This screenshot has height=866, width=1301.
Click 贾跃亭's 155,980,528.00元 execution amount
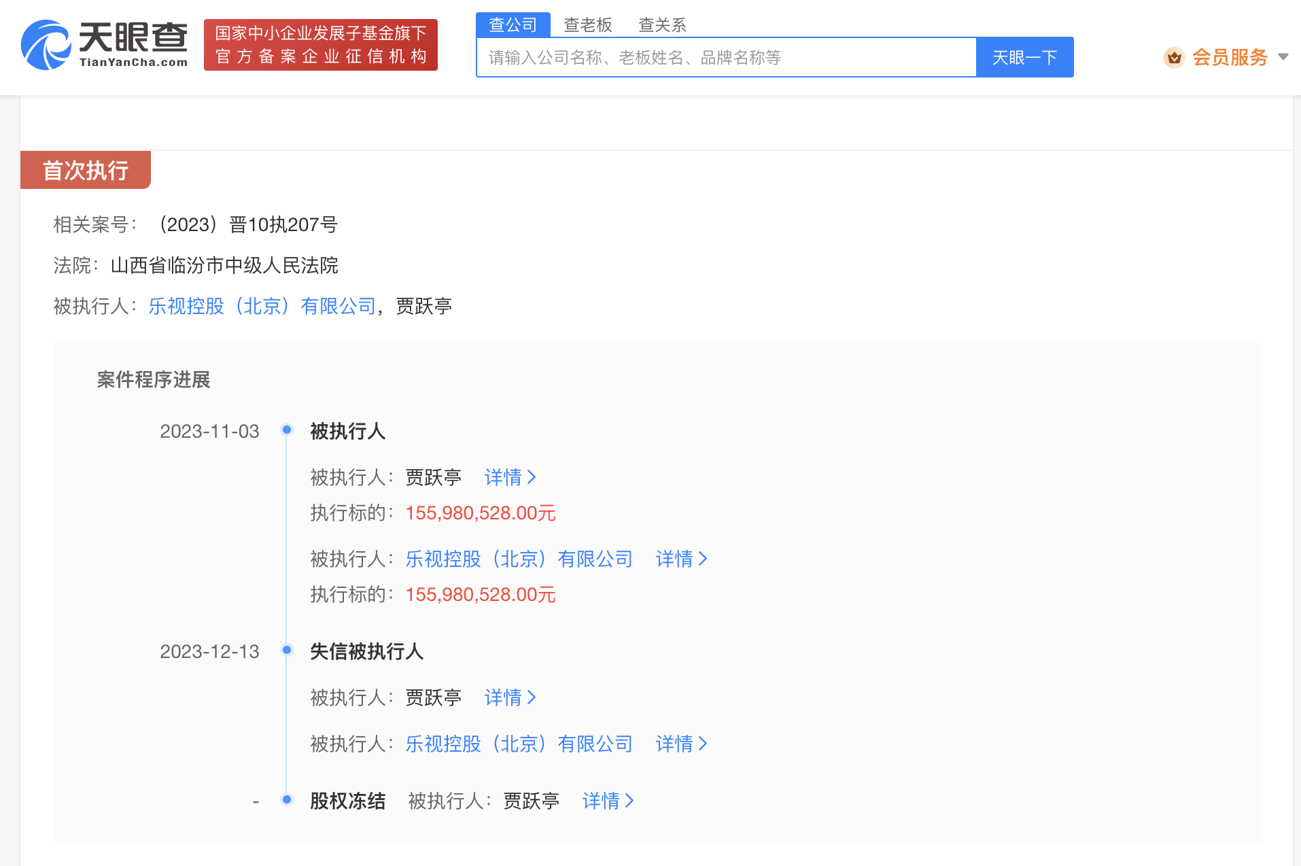coord(481,513)
